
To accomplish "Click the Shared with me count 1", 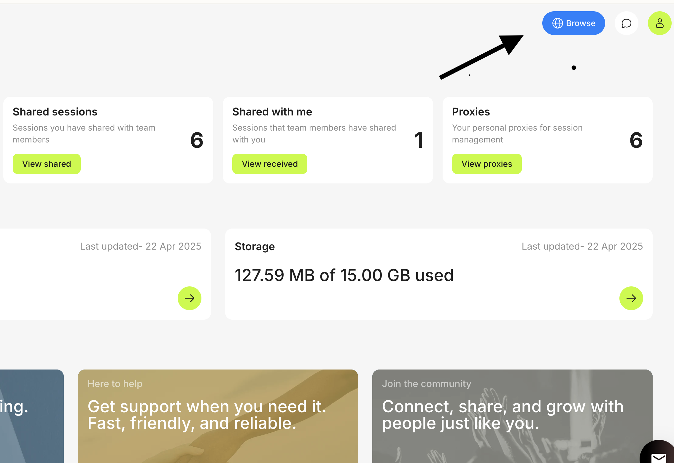I will coord(419,140).
